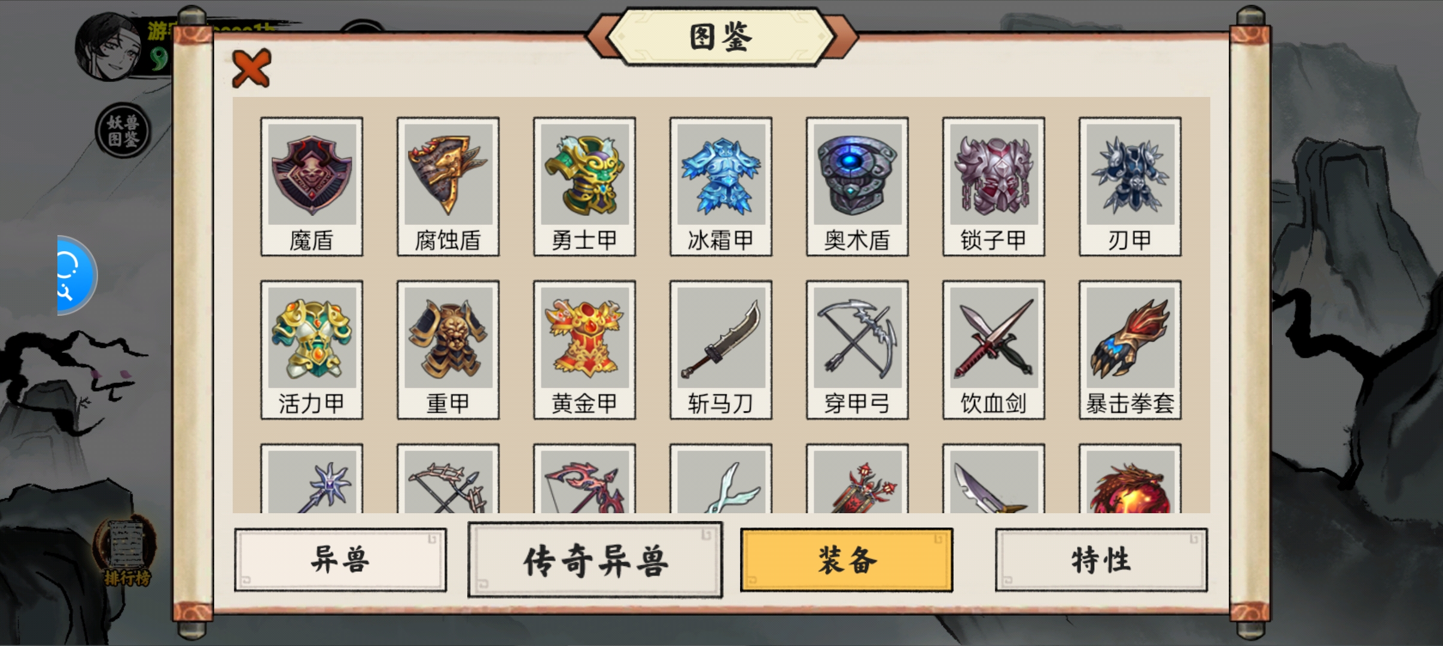Select the 锁子甲 chainmail card
1443x646 pixels.
[x=994, y=187]
